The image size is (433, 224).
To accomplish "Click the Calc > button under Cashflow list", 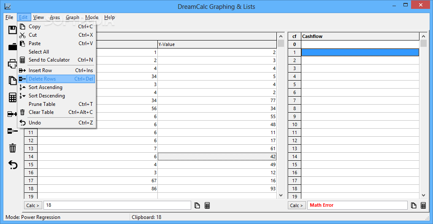I will (x=297, y=205).
